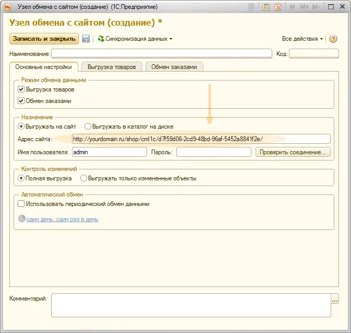Click the add to favorites star icon
This screenshot has height=333, width=351.
click(x=252, y=7)
